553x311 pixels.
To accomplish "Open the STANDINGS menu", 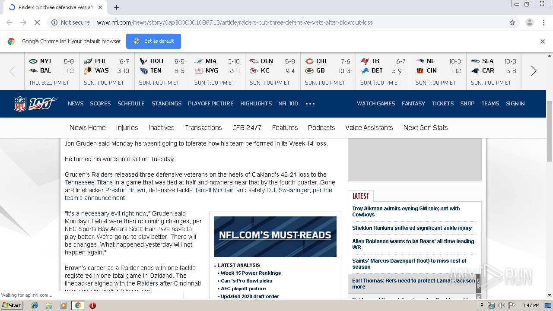I will click(166, 104).
